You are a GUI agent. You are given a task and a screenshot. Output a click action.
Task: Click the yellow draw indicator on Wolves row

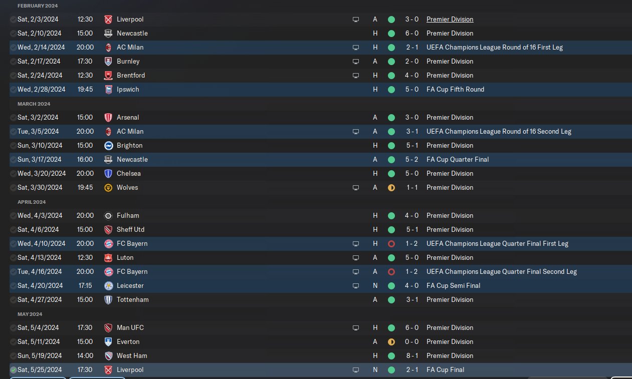pos(391,188)
